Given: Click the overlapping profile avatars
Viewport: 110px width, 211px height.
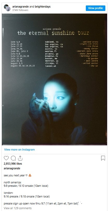Looking at the screenshot, I should pyautogui.click(x=7, y=8).
